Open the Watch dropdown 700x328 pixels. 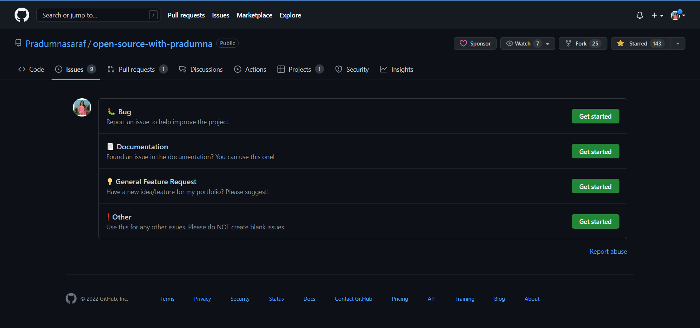point(528,43)
